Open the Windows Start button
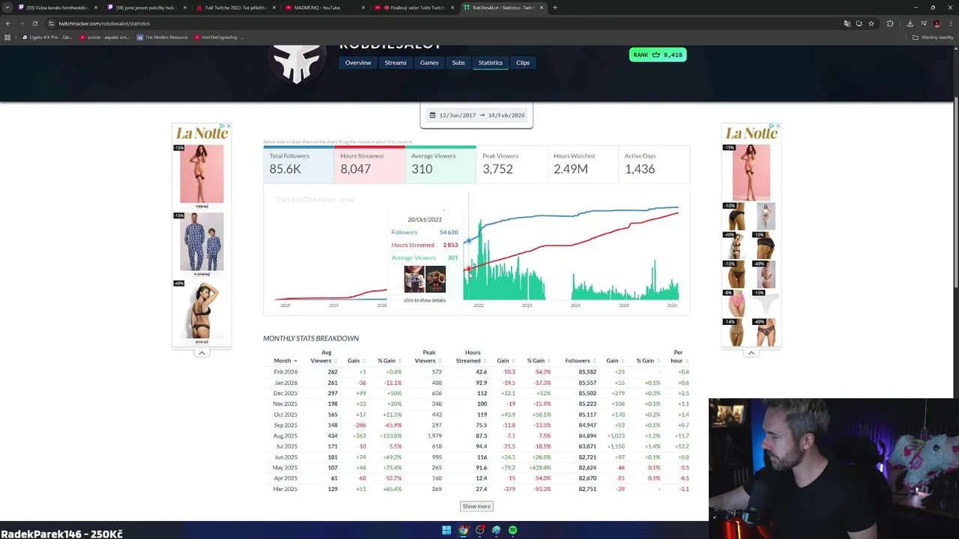 [447, 530]
